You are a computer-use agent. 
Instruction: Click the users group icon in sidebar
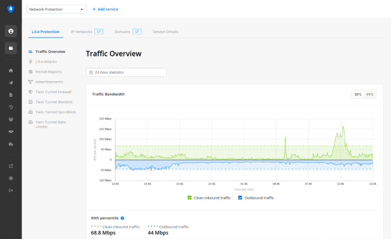11,119
